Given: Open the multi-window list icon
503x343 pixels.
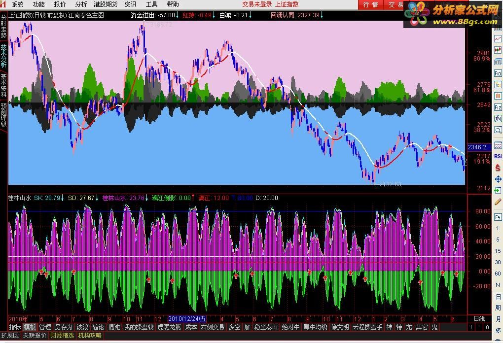Looking at the screenshot, I should (498, 62).
